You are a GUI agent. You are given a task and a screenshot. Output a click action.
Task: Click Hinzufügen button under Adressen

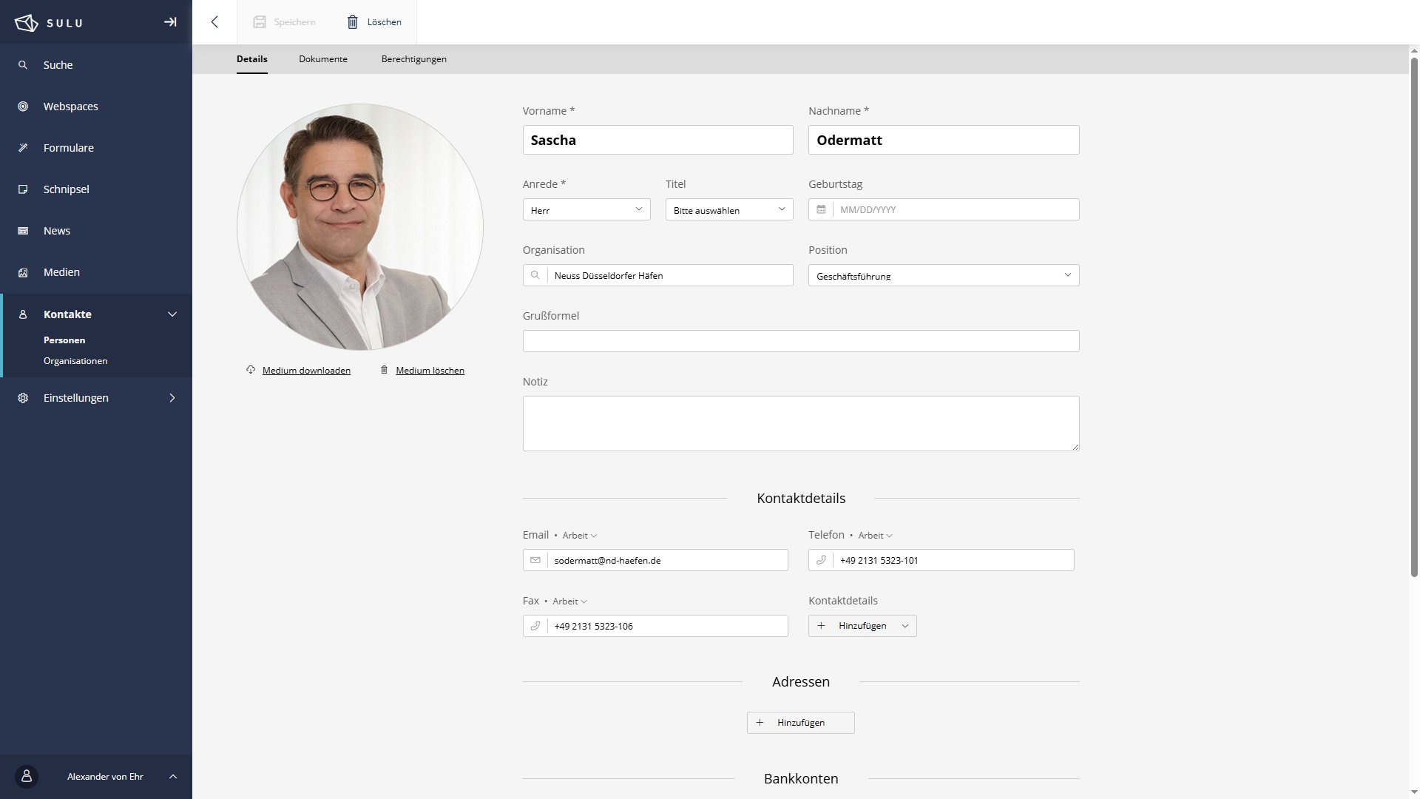pyautogui.click(x=800, y=723)
